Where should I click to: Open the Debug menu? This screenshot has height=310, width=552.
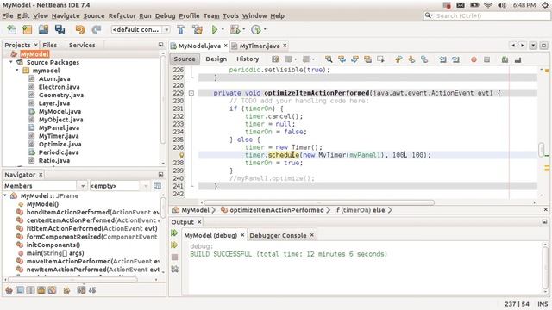tap(165, 15)
